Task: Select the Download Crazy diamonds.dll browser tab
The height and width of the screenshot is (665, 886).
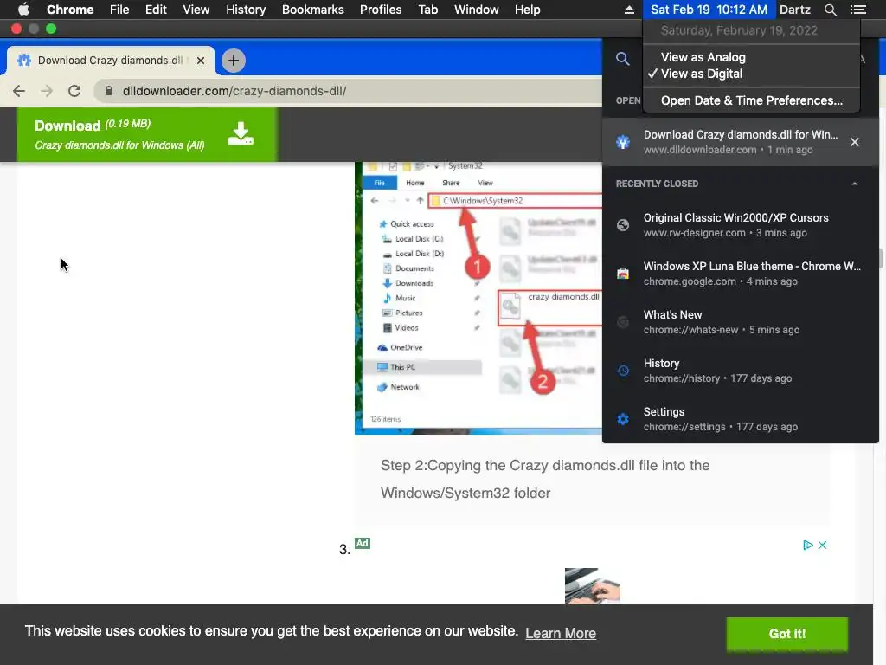Action: pos(111,61)
